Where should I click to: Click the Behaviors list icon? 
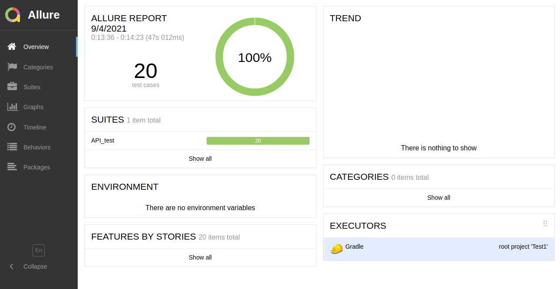12,147
